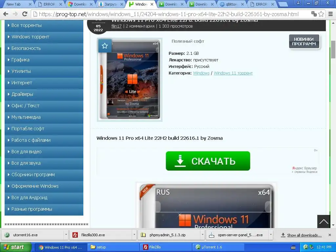Open the Портабле софт menu item
Viewport: 336px width, 252px height.
[44, 129]
